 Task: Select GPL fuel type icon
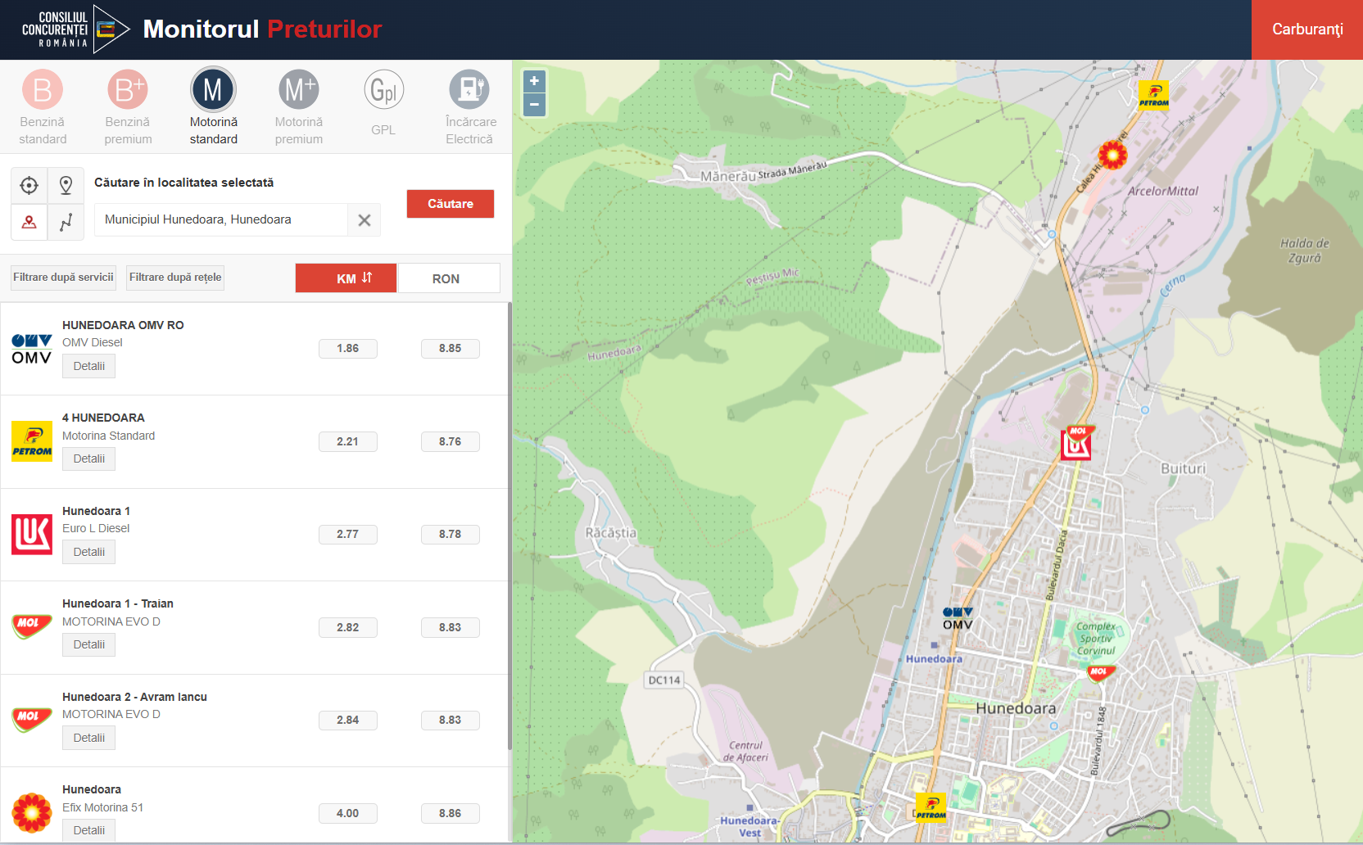[x=383, y=90]
